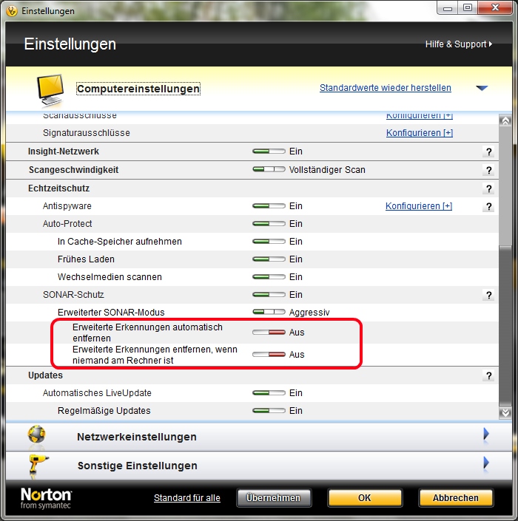The width and height of the screenshot is (518, 521).
Task: Click the Übernehmen button
Action: tap(274, 498)
